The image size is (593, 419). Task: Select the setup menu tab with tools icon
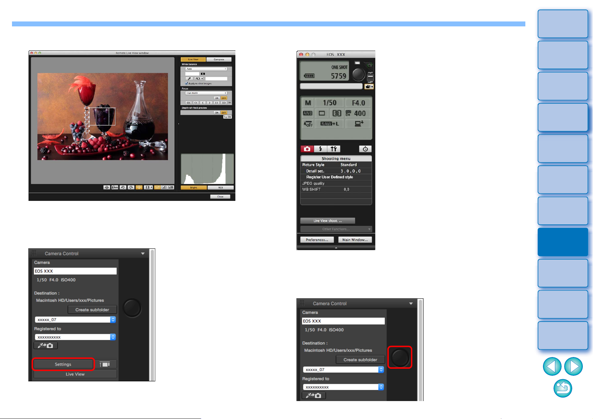[x=334, y=149]
